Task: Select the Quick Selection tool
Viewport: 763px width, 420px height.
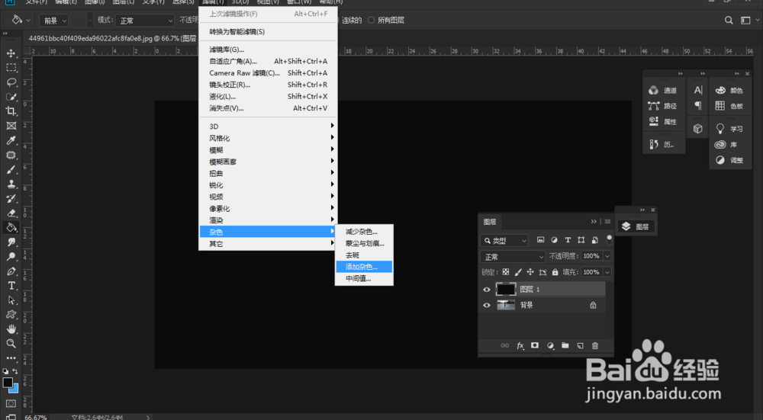Action: pyautogui.click(x=11, y=97)
